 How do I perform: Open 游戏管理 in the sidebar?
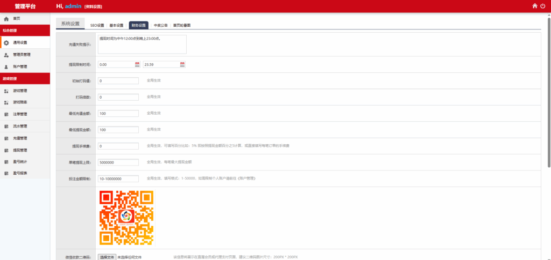(x=20, y=91)
